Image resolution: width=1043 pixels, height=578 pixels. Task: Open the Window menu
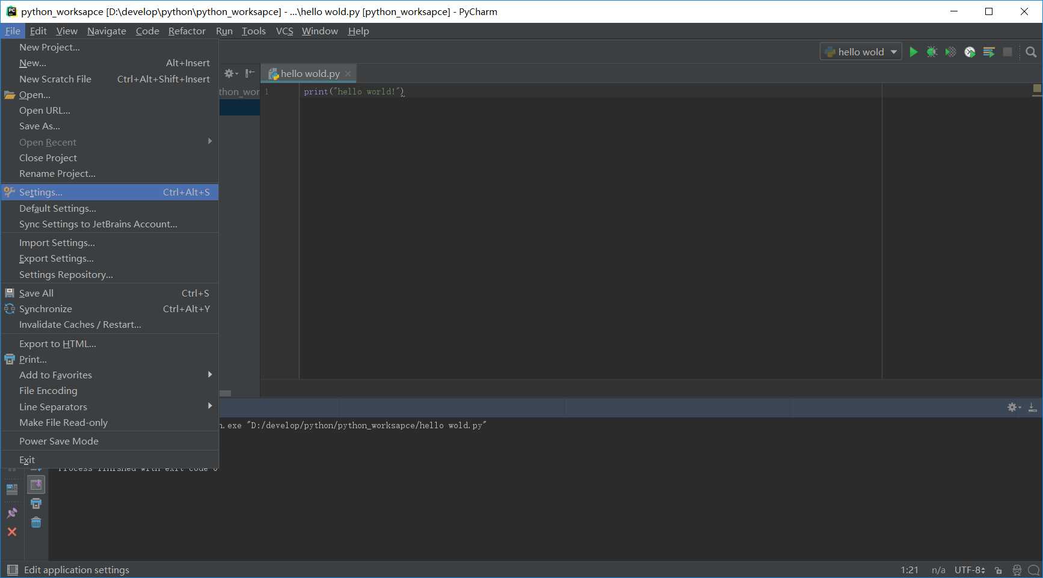320,31
